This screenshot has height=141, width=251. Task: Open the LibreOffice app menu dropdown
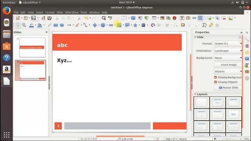[x=30, y=3]
